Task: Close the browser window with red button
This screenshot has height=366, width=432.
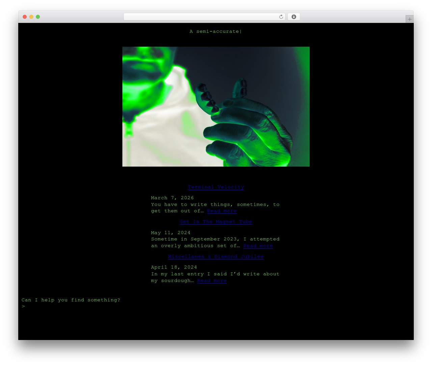Action: click(25, 17)
